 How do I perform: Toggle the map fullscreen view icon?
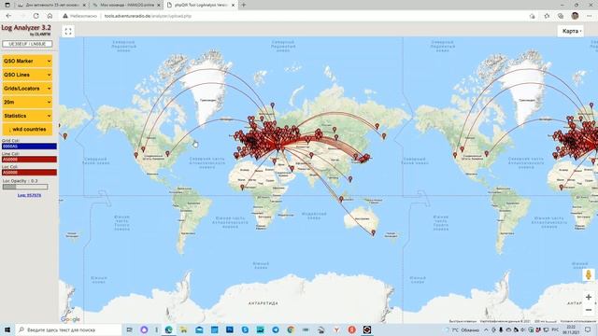[x=68, y=32]
